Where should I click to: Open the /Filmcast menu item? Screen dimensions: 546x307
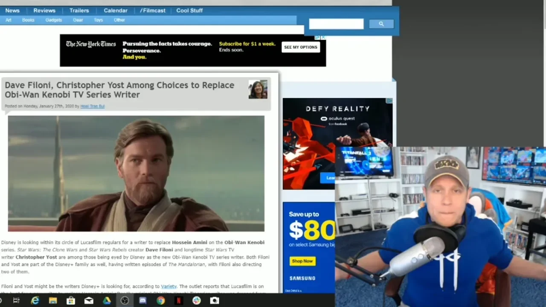152,10
